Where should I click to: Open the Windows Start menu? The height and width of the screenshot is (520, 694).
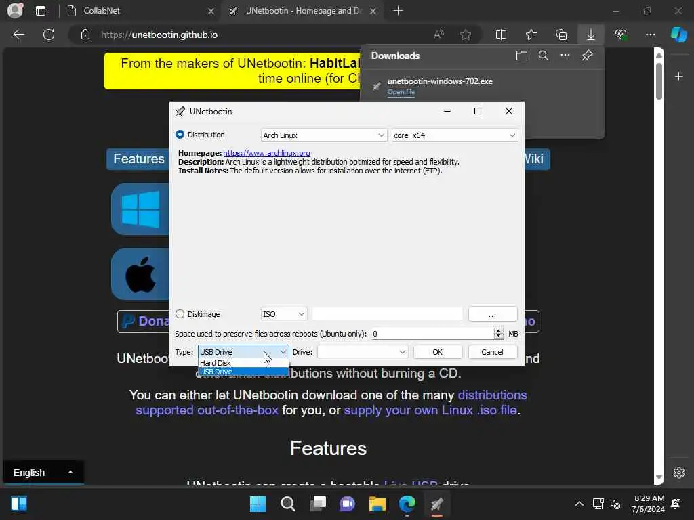[258, 504]
